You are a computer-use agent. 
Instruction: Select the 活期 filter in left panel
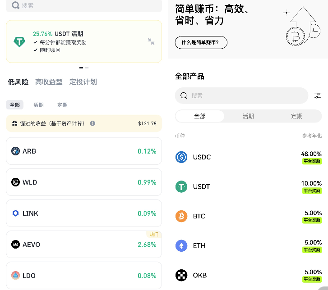tap(38, 105)
